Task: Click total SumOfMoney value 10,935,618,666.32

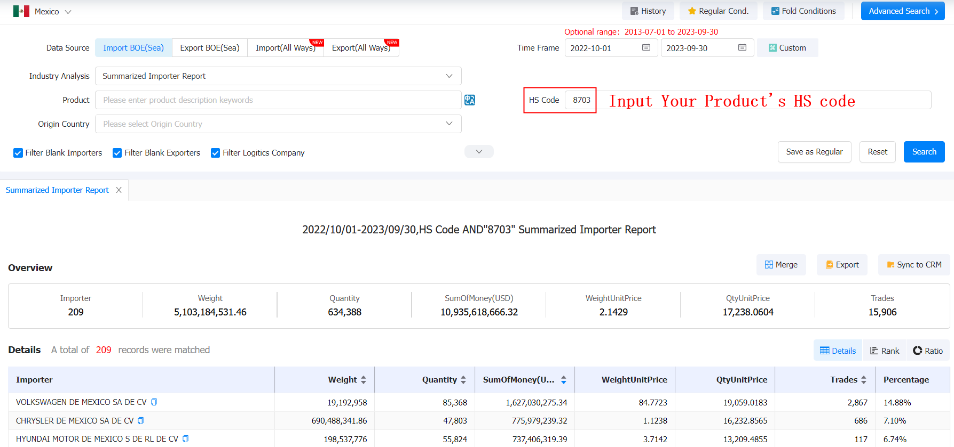Action: pos(479,312)
